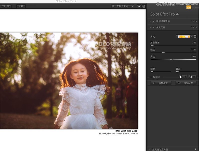Expand the 放大镜与直方图 loupe panel
The height and width of the screenshot is (152, 200).
point(150,150)
